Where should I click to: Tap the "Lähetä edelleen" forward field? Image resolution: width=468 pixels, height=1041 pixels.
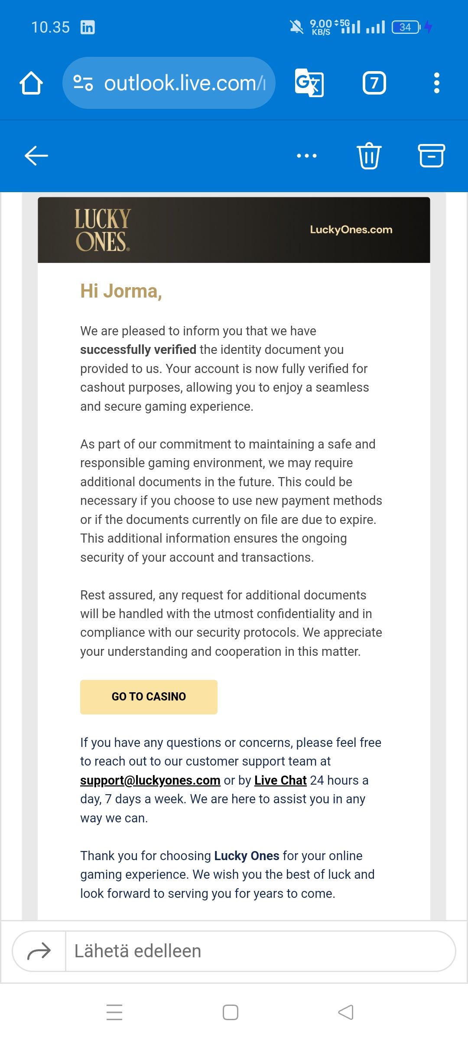[x=260, y=952]
